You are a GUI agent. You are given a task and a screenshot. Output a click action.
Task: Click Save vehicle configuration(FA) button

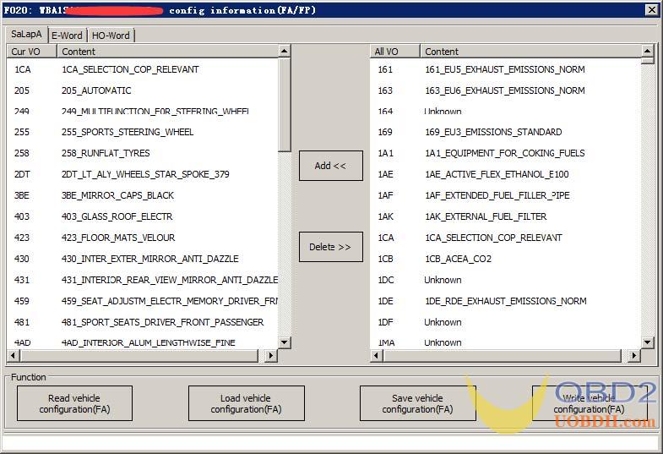(x=417, y=403)
